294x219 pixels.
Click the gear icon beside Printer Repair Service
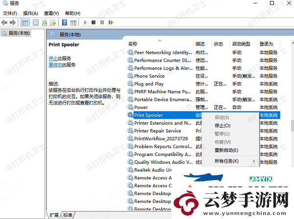click(x=130, y=131)
